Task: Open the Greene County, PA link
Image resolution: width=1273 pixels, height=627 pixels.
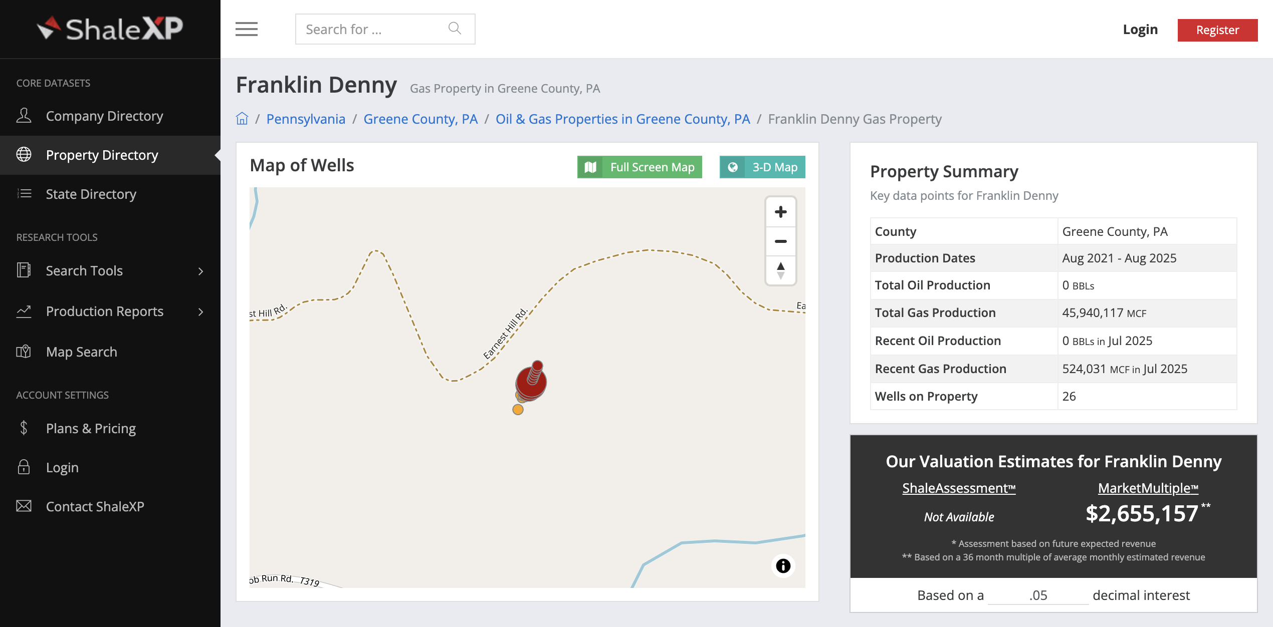Action: click(420, 119)
